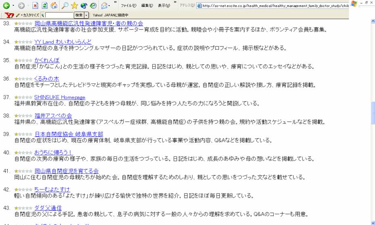Open the 日本自閉症協会 岐阜県支部 link

point(69,134)
